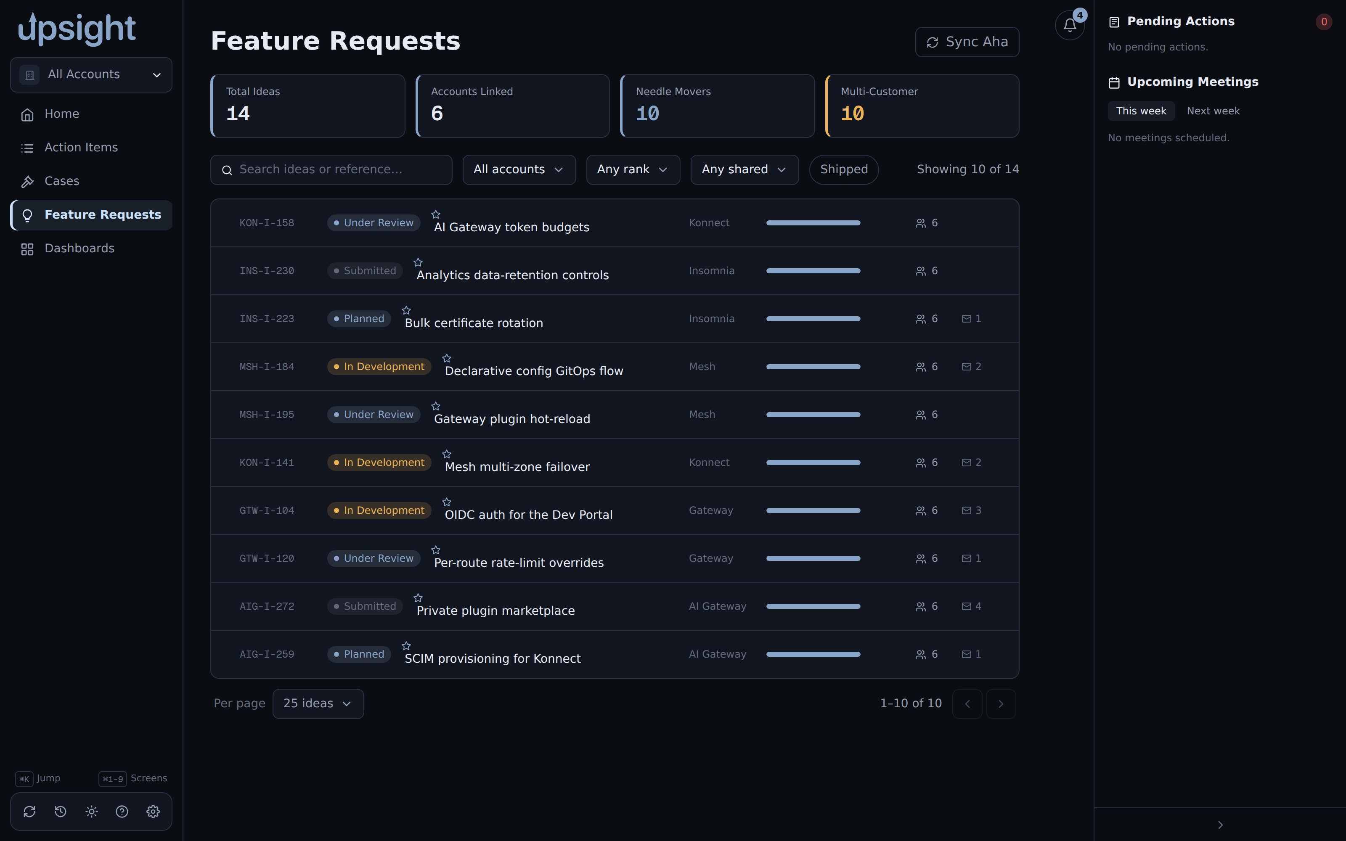Open the history clock icon

pyautogui.click(x=61, y=812)
